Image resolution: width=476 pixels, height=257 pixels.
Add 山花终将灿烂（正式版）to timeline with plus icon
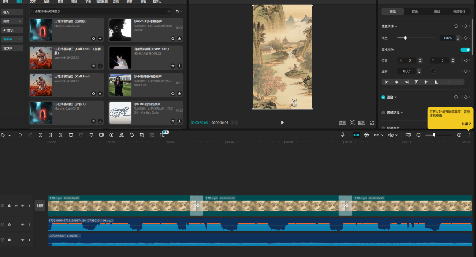(100, 38)
